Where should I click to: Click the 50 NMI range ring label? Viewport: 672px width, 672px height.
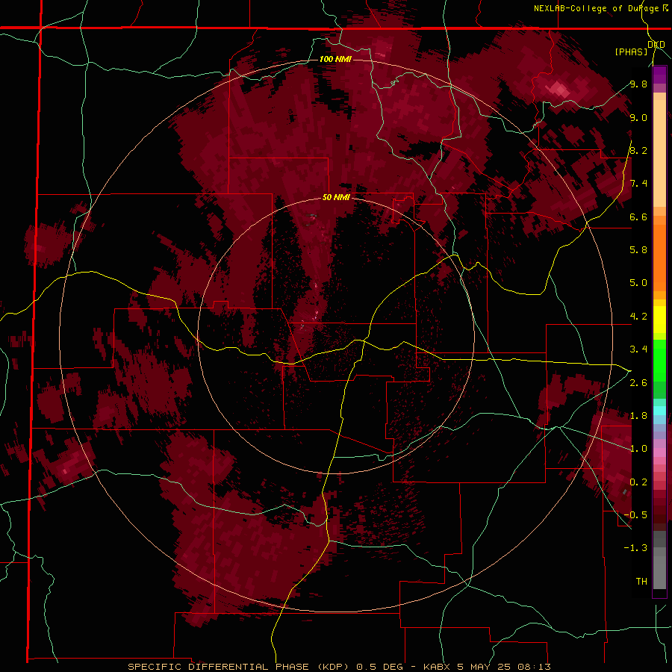[x=336, y=198]
